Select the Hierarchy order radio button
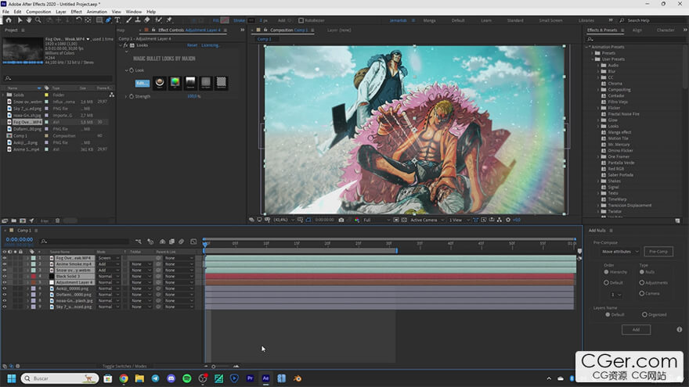 606,272
